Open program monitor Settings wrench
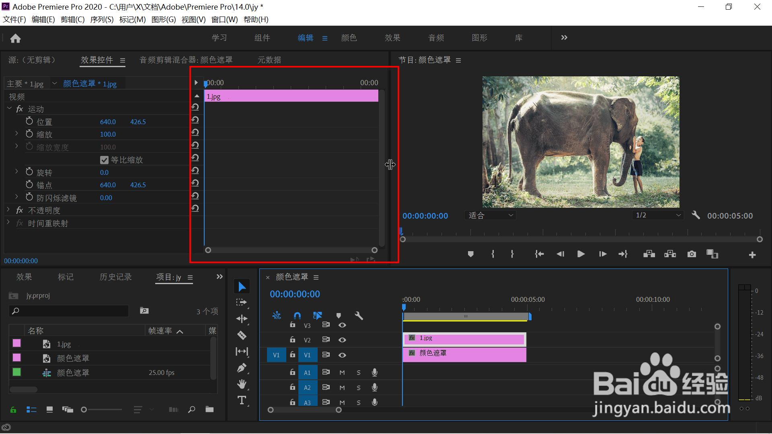This screenshot has width=772, height=434. click(x=696, y=215)
